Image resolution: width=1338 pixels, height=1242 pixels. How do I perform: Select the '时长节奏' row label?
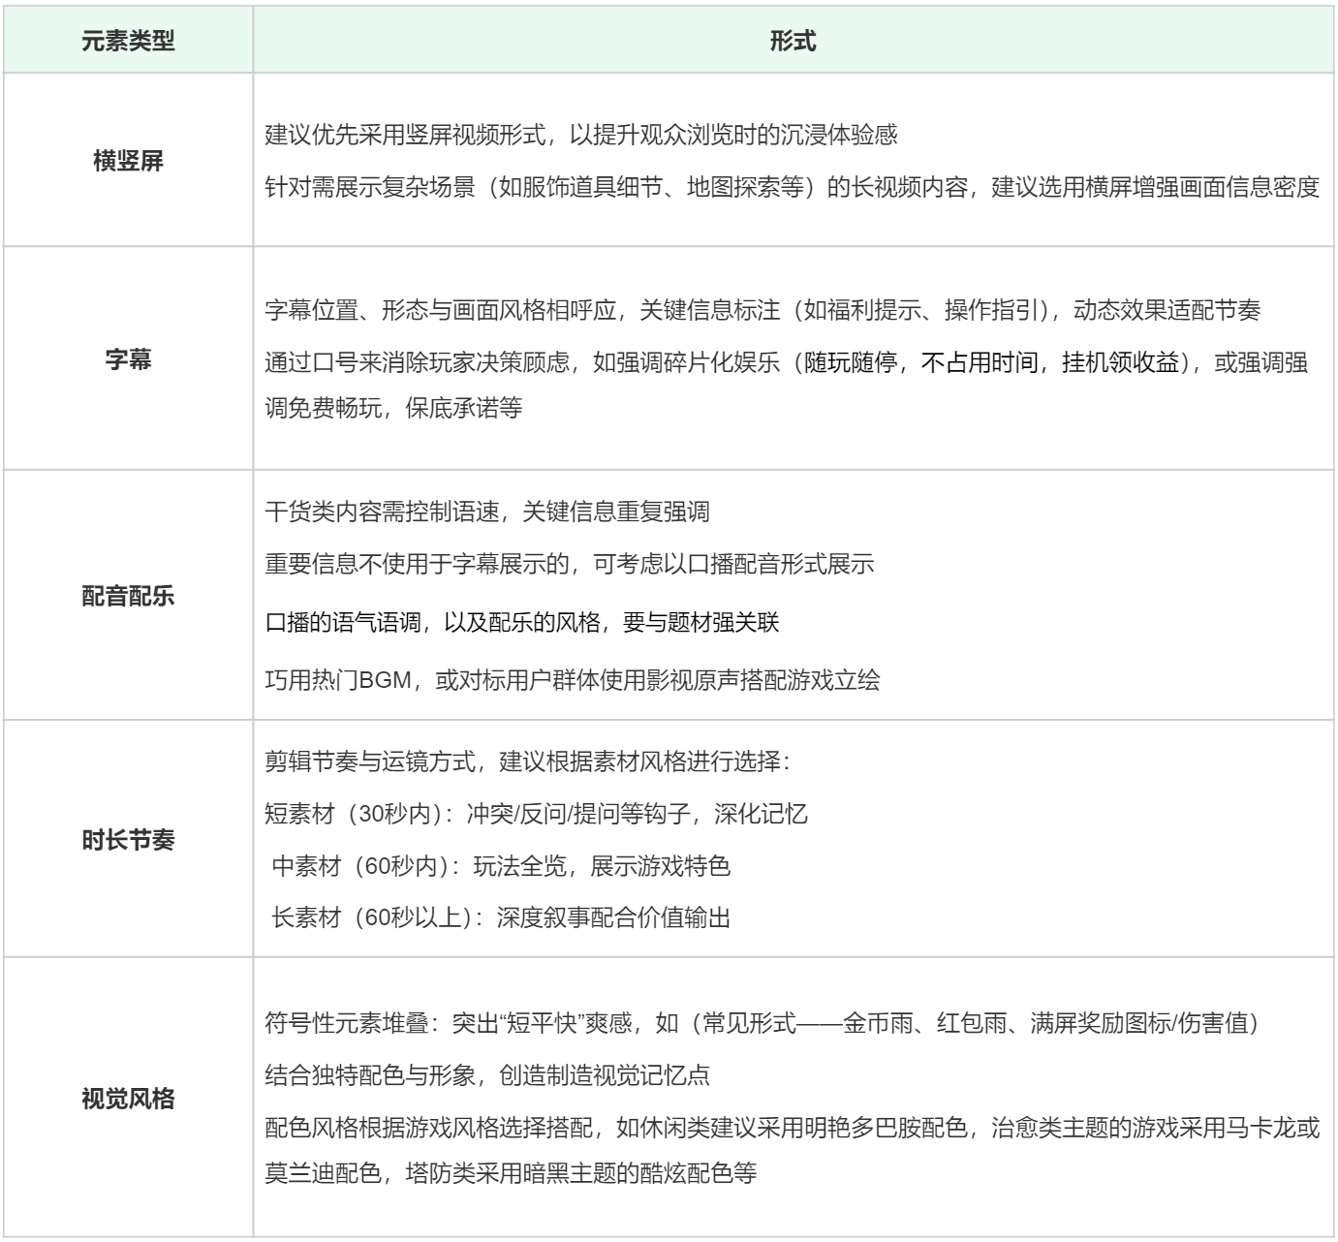click(128, 839)
